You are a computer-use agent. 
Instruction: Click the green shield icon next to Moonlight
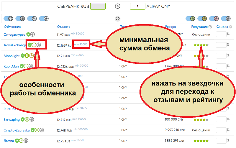coord(23,56)
